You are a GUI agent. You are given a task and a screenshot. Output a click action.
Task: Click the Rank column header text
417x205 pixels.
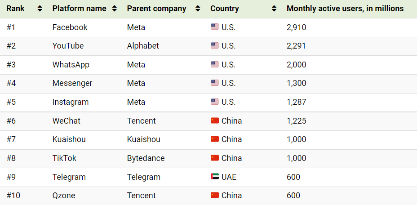pos(15,9)
